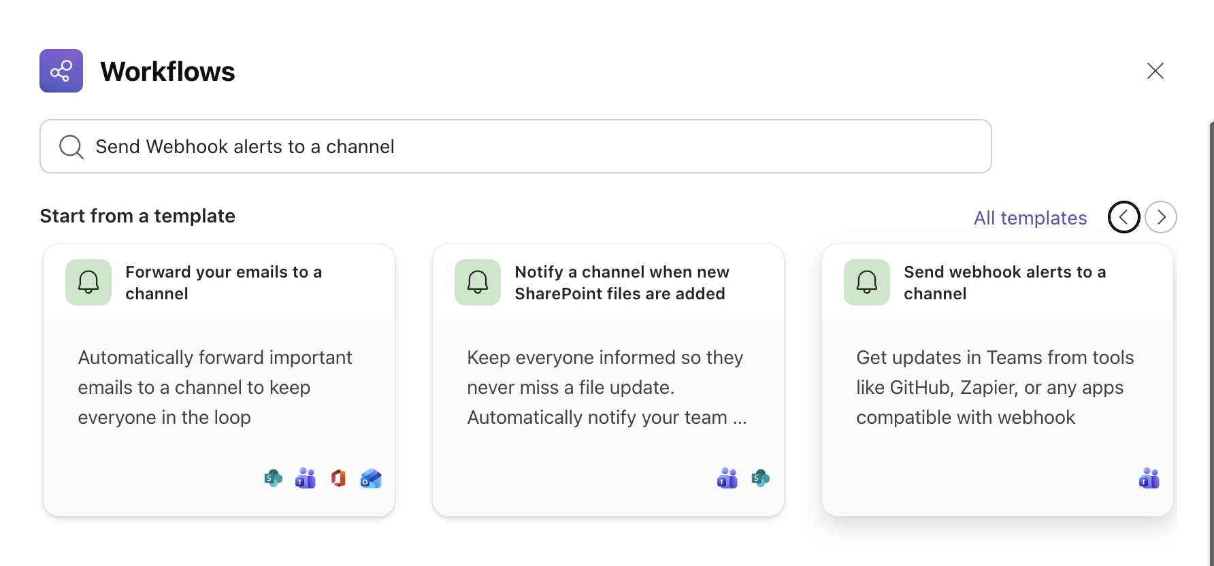The height and width of the screenshot is (566, 1214).
Task: Show next templates with right chevron
Action: coord(1160,217)
